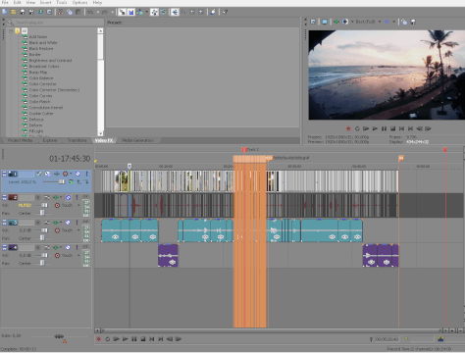Open Best (Full) preview quality dropdown
Screen dimensions: 465x353
380,22
